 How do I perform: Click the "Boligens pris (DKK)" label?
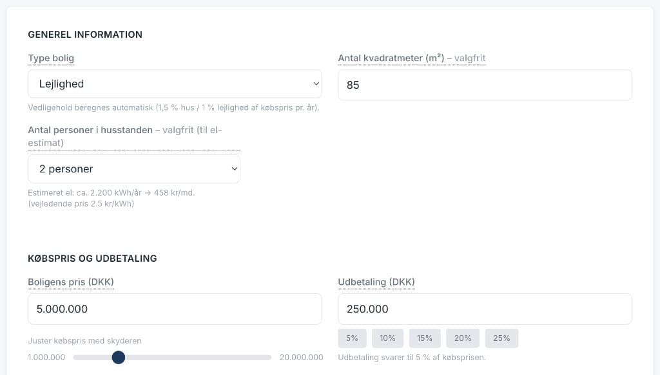71,282
